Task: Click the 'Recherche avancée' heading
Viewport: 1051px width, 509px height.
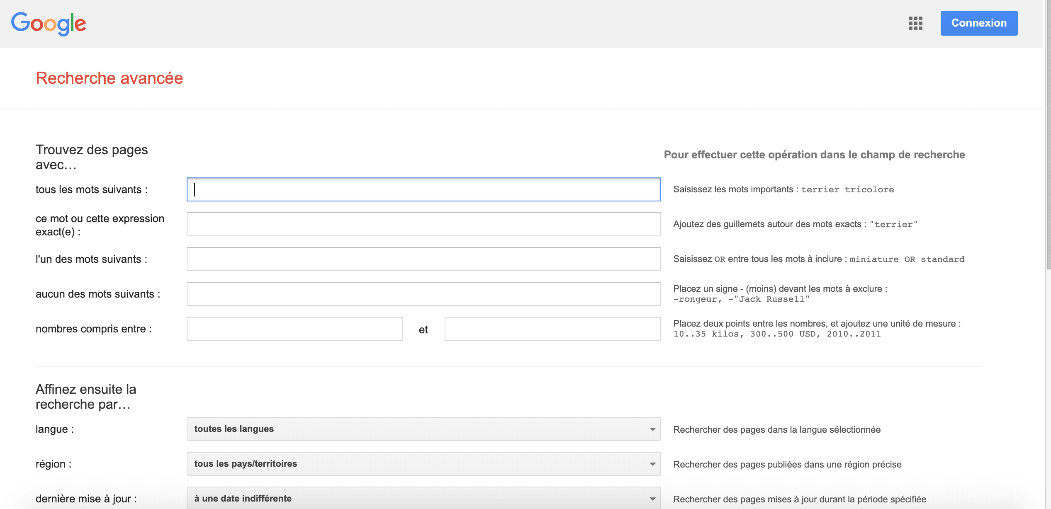Action: point(109,78)
